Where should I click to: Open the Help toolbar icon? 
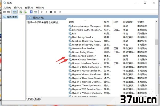[x=31, y=12]
